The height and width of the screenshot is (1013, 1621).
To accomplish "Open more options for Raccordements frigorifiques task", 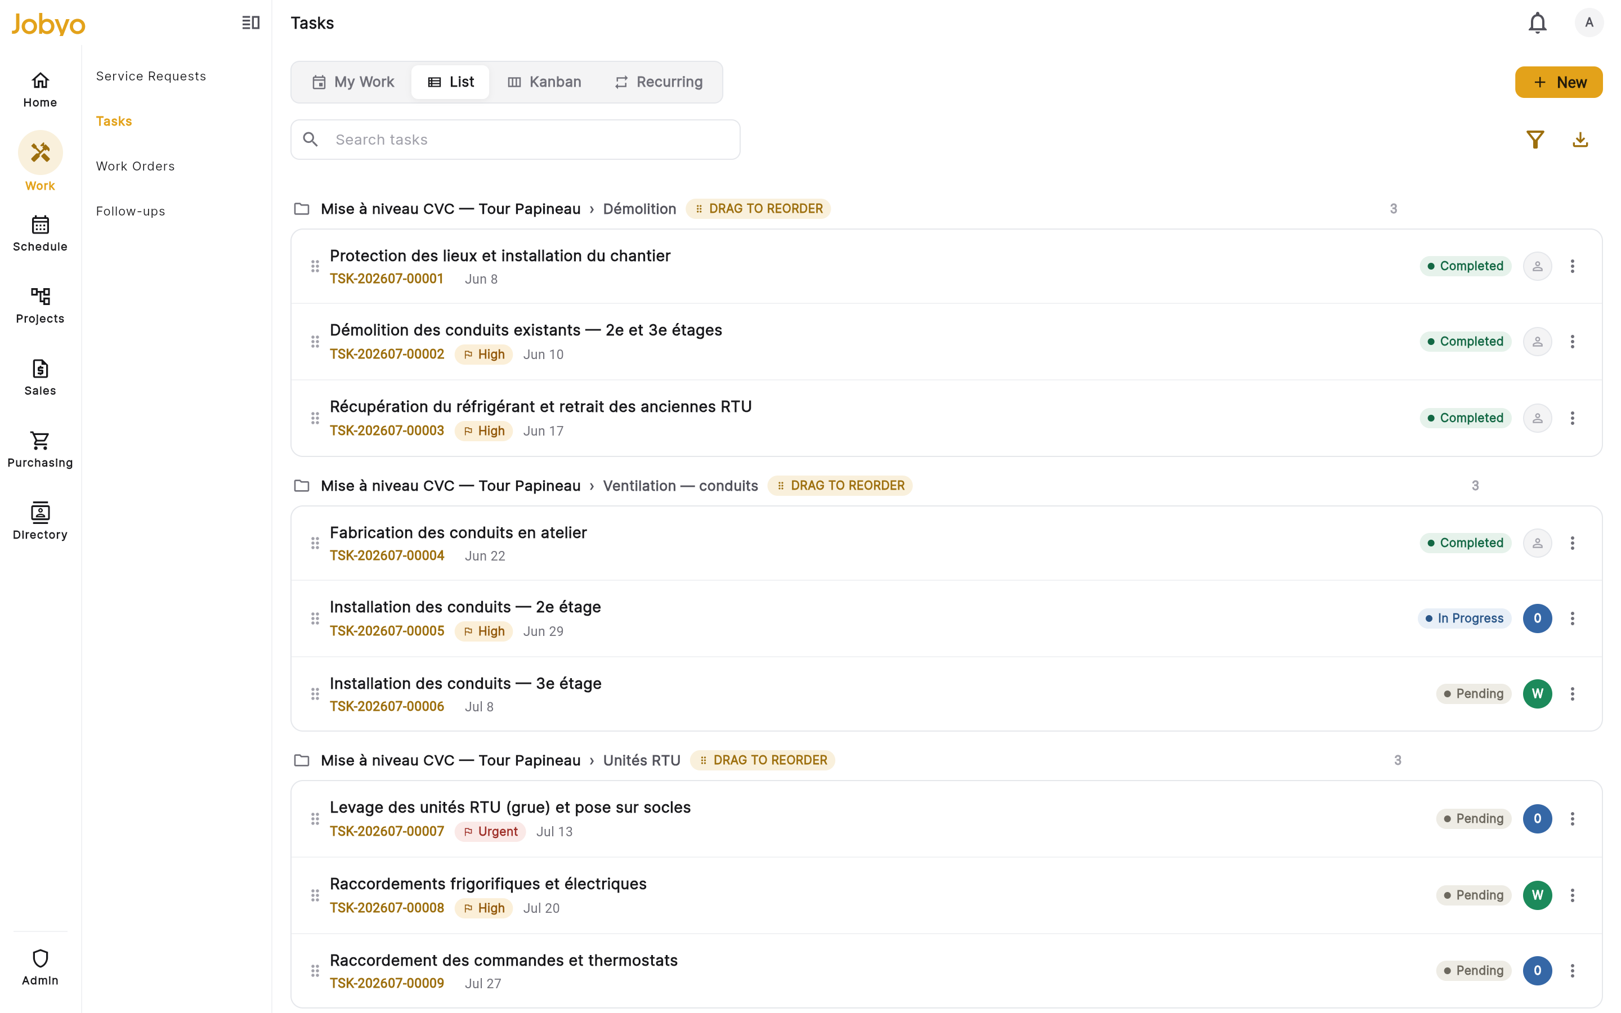I will point(1572,895).
